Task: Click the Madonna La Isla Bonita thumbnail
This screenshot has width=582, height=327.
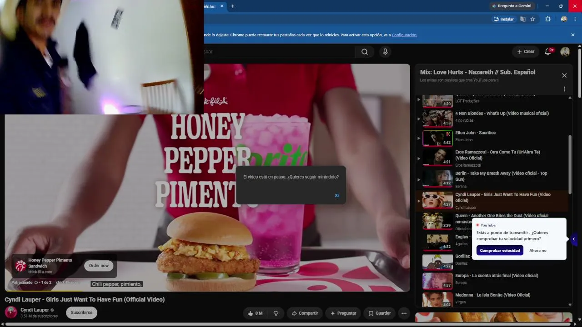Action: tap(437, 300)
